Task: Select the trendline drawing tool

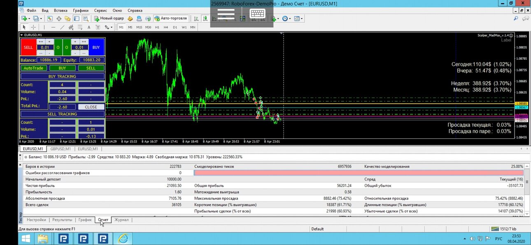Action: 62,27
